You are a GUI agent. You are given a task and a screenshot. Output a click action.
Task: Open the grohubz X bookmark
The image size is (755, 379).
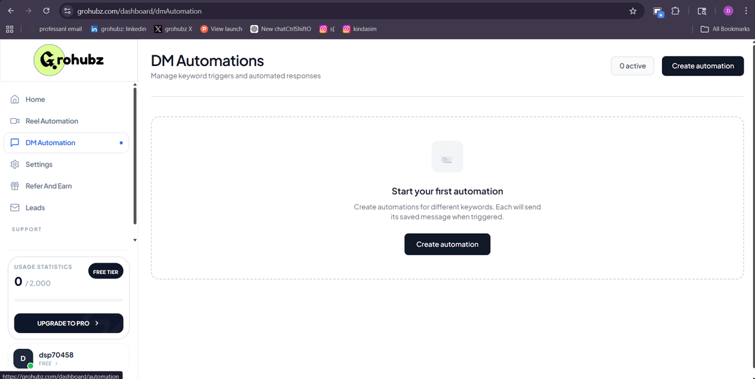tap(174, 29)
